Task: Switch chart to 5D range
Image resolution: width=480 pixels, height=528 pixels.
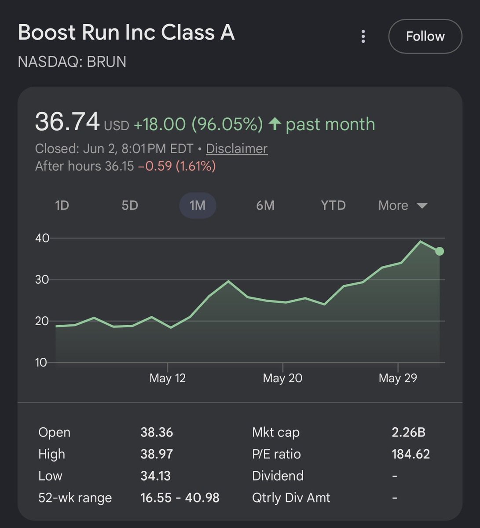Action: [x=130, y=205]
